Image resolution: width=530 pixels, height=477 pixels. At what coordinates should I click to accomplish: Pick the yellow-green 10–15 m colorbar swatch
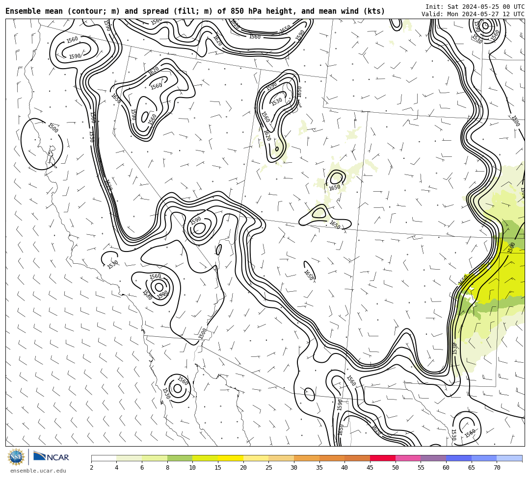click(205, 458)
